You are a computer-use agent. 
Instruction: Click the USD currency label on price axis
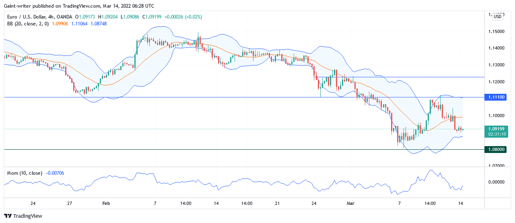point(498,16)
